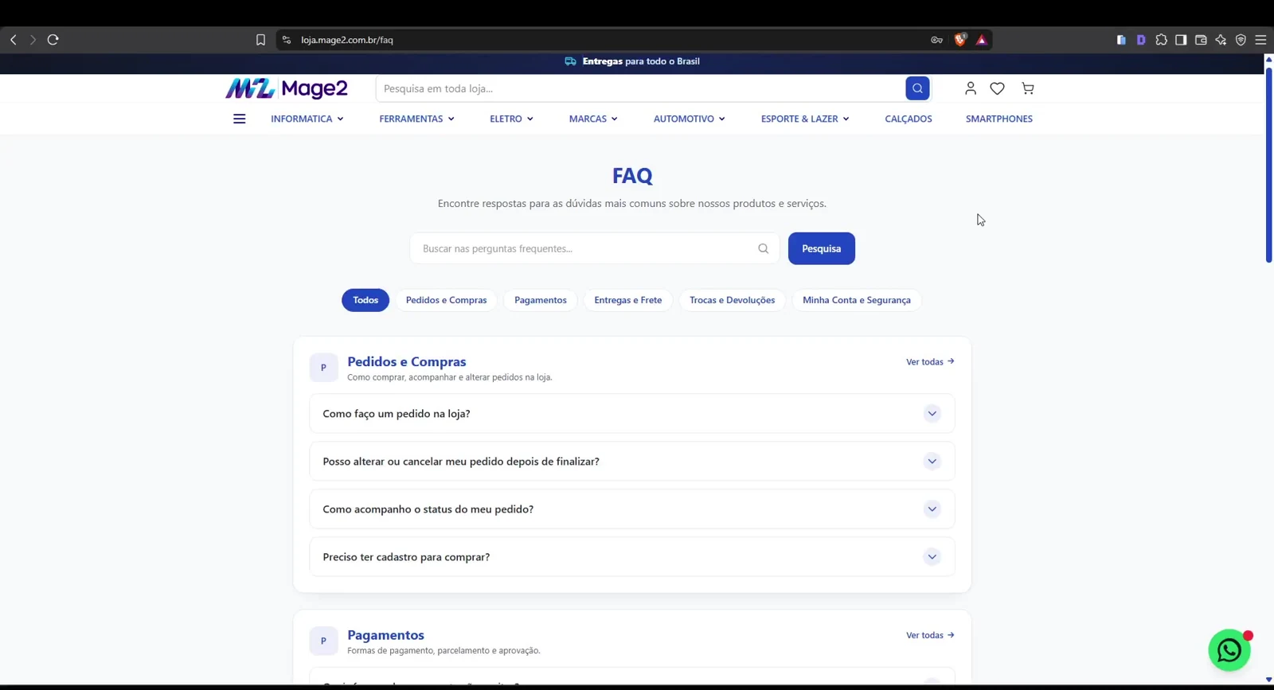Select the Todos filter tab
The image size is (1274, 690).
365,300
